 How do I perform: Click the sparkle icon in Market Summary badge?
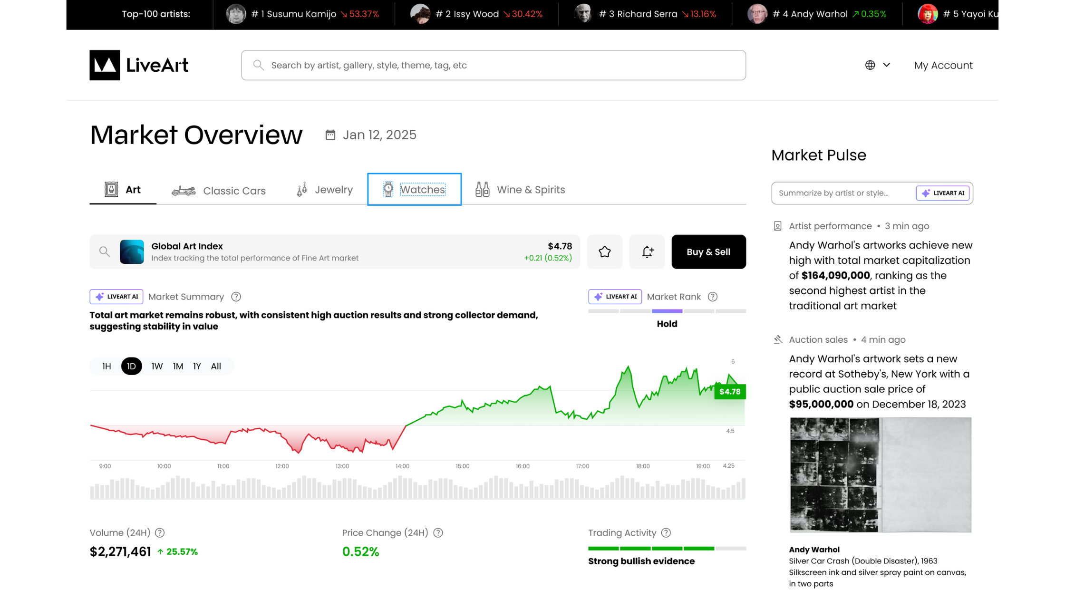pos(99,297)
